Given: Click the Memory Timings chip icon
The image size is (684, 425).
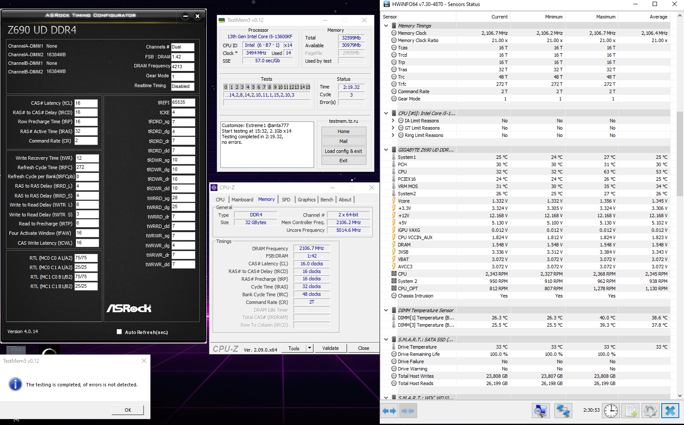Looking at the screenshot, I should pyautogui.click(x=394, y=26).
